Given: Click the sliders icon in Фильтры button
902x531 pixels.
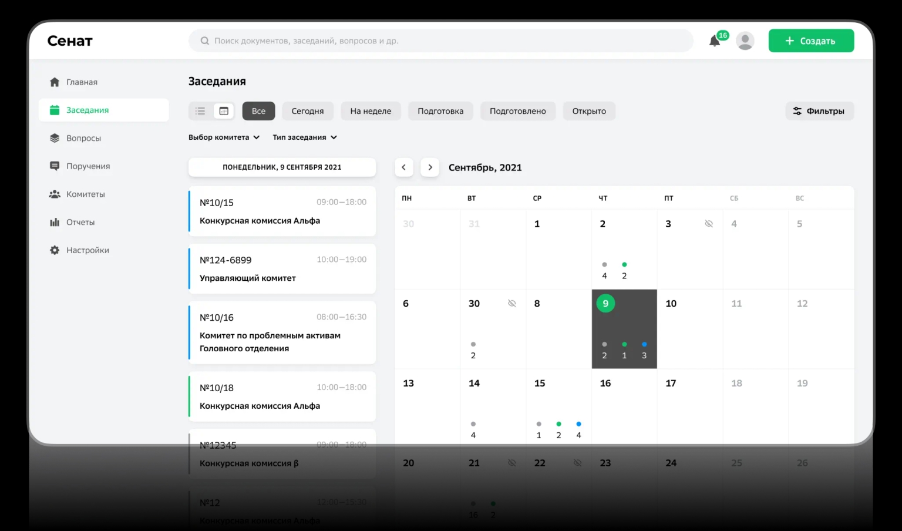Looking at the screenshot, I should point(797,111).
